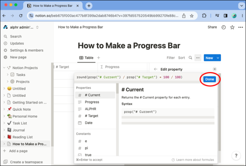Select the Table view tab
The image size is (246, 166).
[86, 58]
